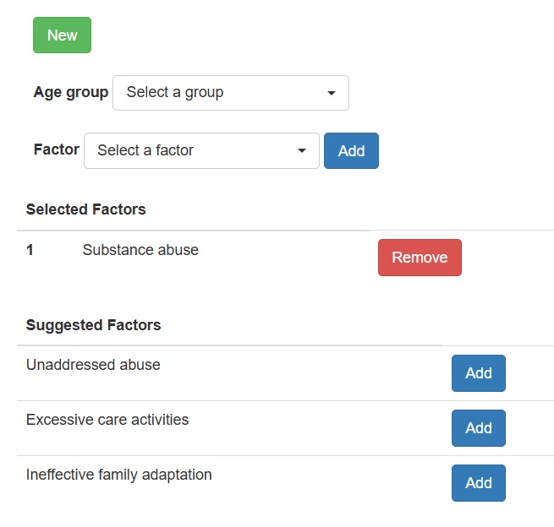Click the "Age group" label
The width and height of the screenshot is (554, 527).
71,93
